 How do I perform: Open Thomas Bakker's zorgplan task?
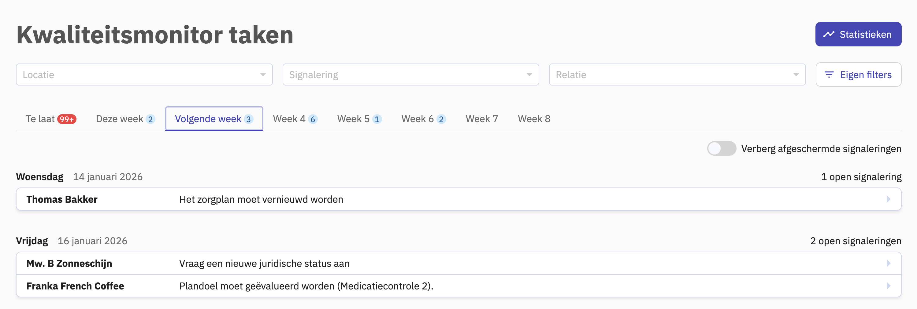(261, 199)
